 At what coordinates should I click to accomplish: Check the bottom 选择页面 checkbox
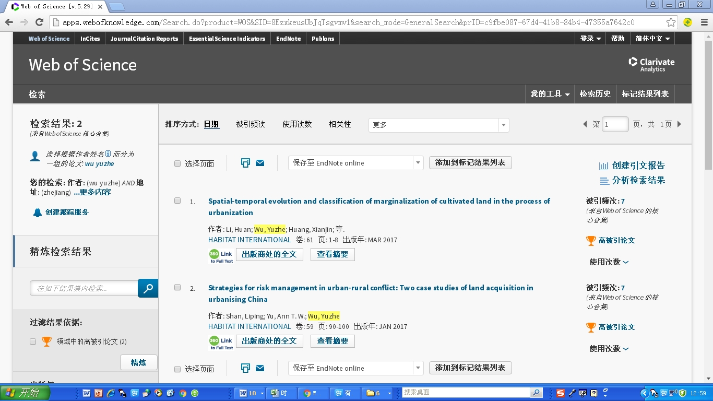(x=177, y=369)
